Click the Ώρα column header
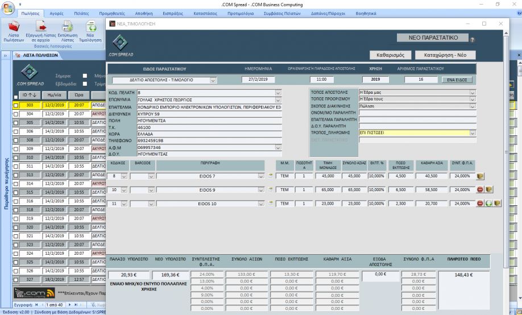 79,95
